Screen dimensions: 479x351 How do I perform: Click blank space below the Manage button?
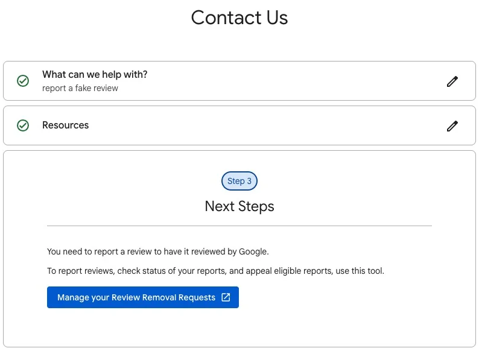[x=239, y=329]
